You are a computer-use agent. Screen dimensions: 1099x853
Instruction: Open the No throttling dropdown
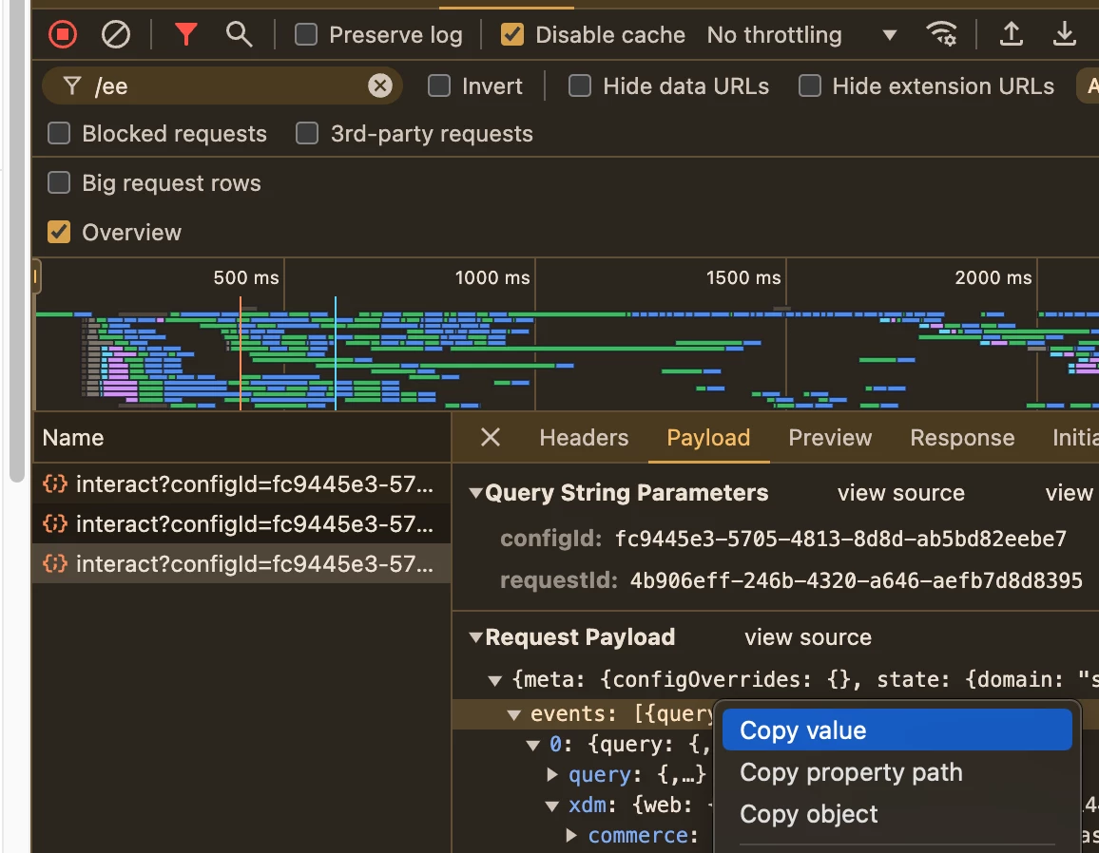tap(801, 34)
